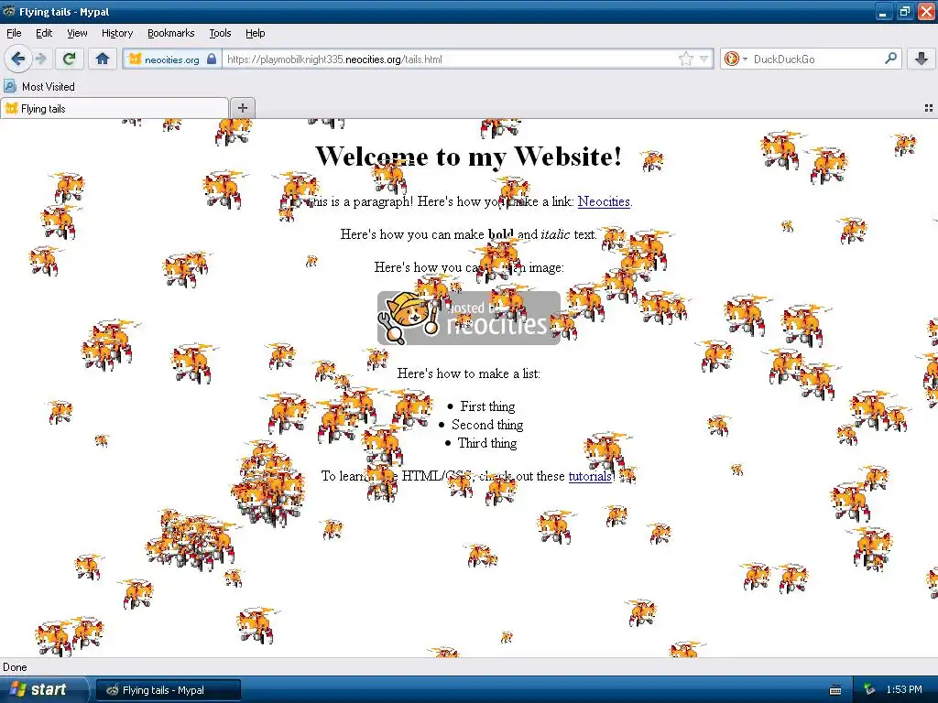
Task: Follow the tutorials link
Action: coord(590,476)
